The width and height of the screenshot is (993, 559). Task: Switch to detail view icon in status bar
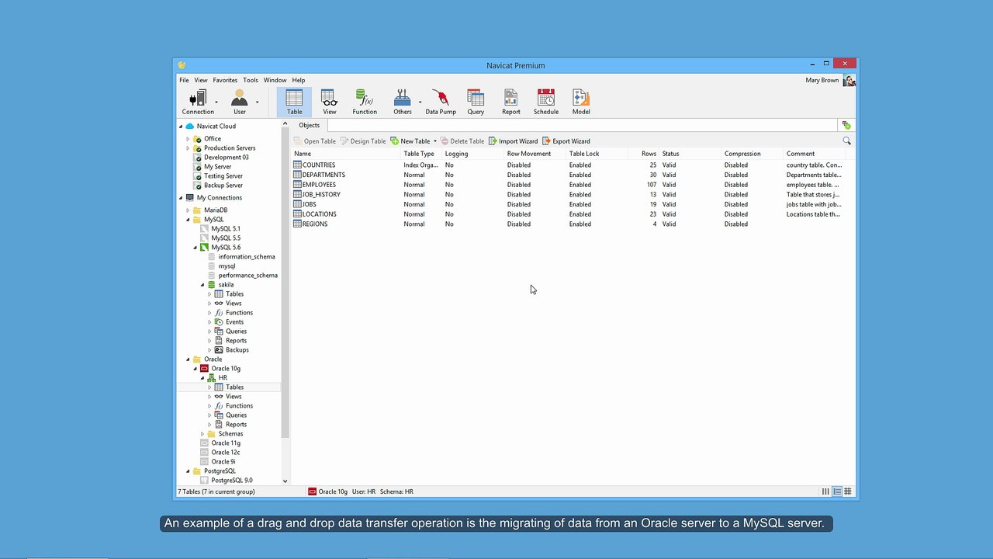837,491
